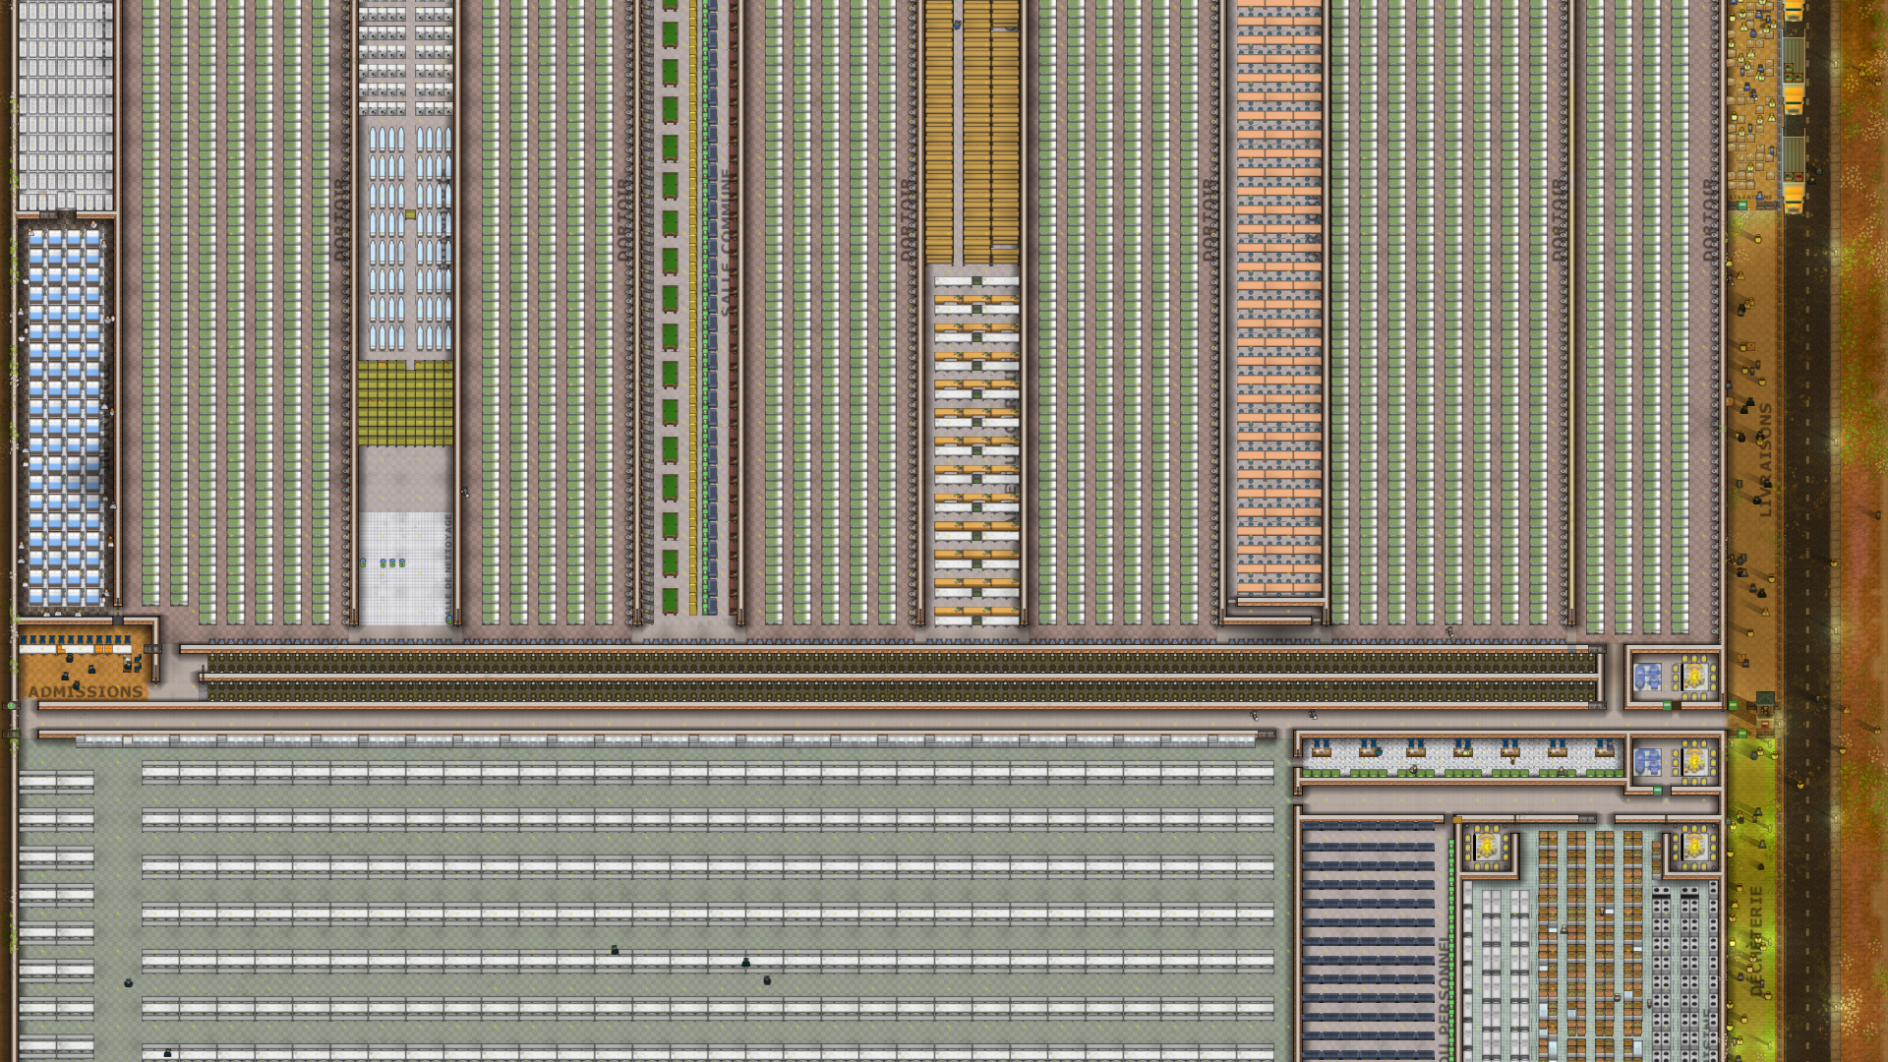Select the yellow delivery truck cab on the road

point(1794,98)
